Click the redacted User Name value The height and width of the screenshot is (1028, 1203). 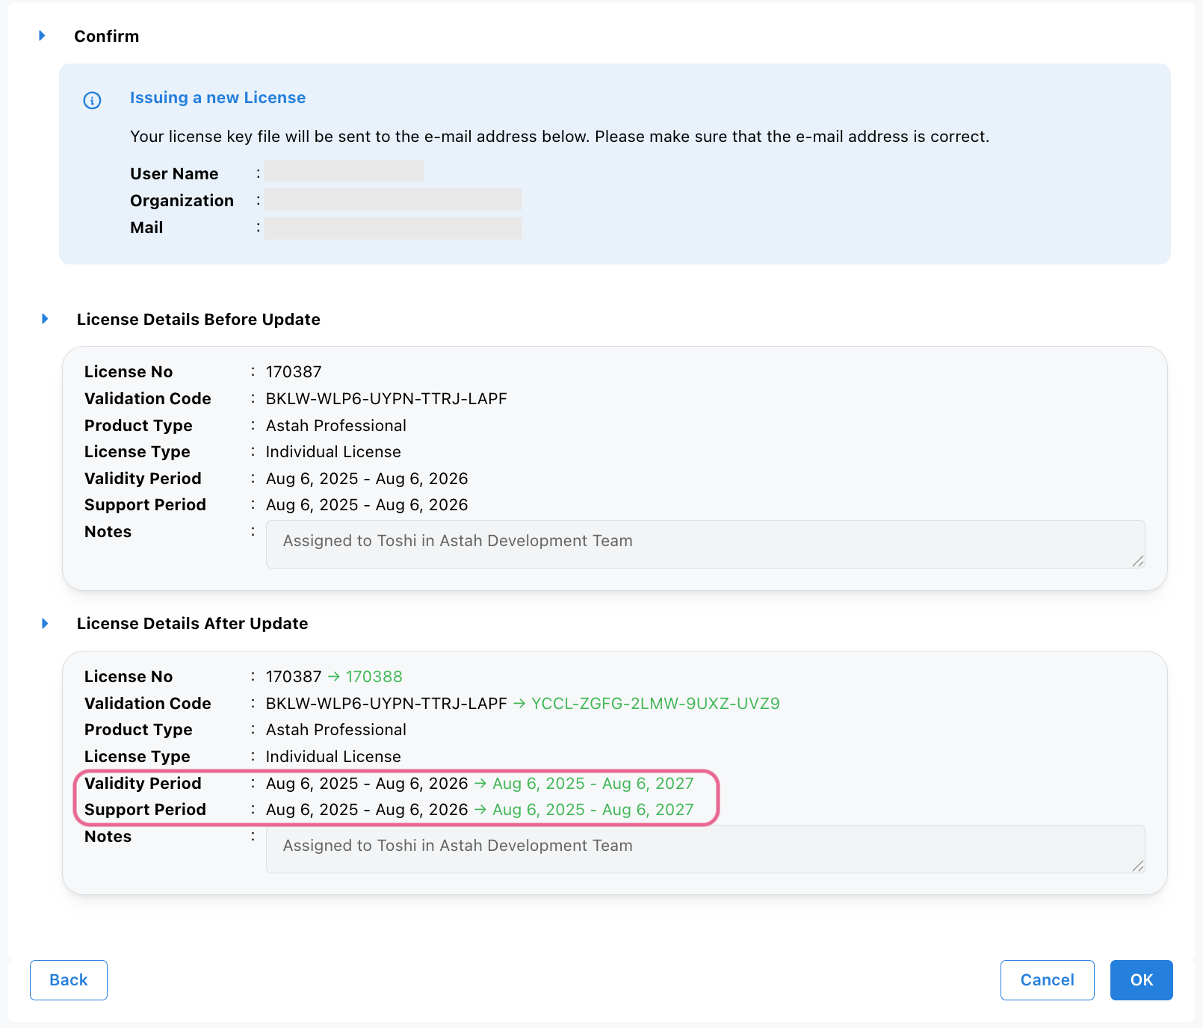coord(344,172)
